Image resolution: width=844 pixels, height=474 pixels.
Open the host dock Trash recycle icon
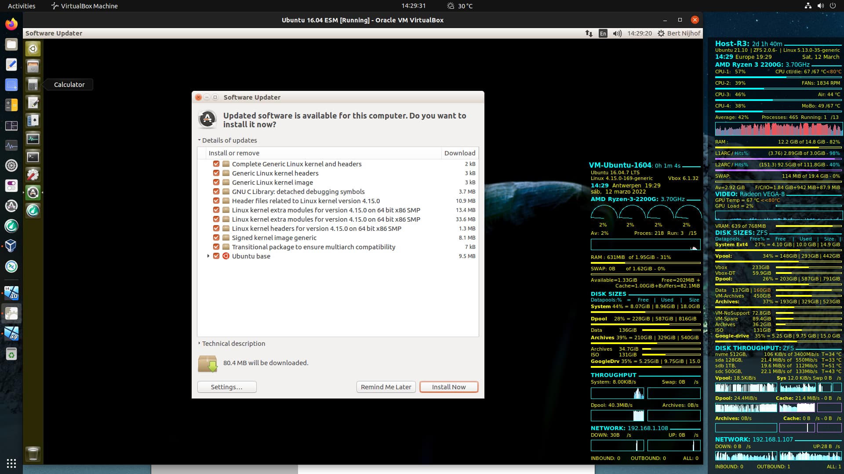pyautogui.click(x=11, y=354)
